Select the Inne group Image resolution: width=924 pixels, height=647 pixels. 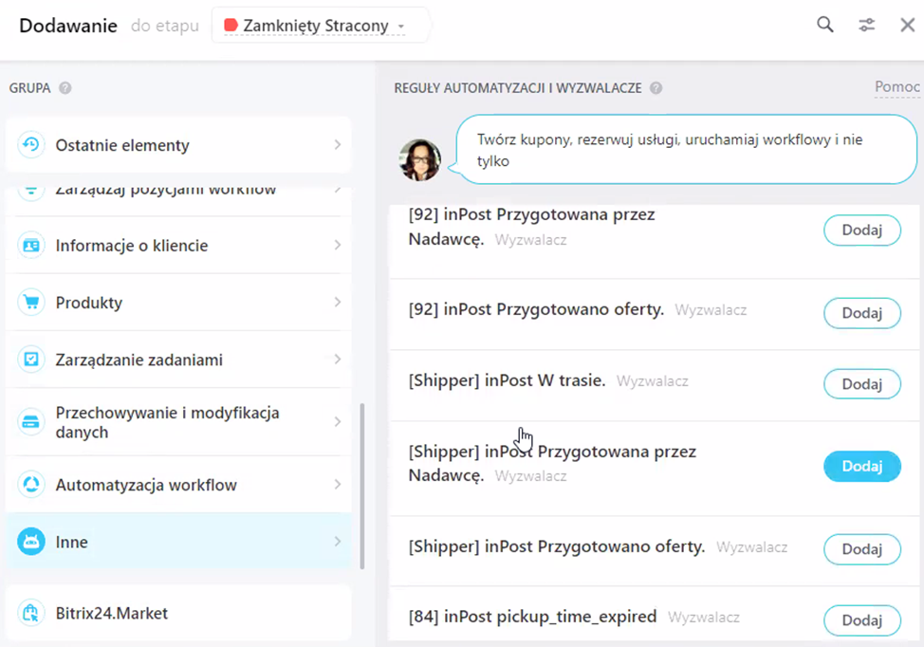[178, 542]
